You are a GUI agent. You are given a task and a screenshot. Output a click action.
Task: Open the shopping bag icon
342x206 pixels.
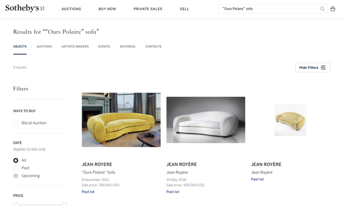coord(333,9)
